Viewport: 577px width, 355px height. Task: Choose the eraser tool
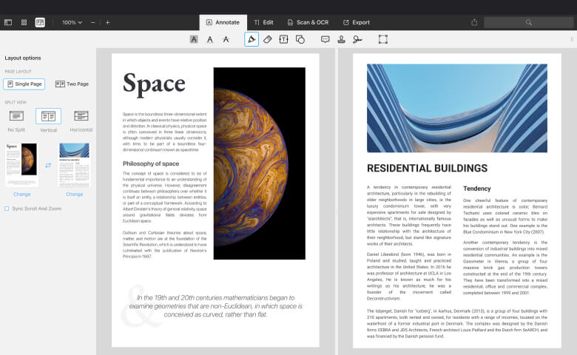click(x=268, y=39)
